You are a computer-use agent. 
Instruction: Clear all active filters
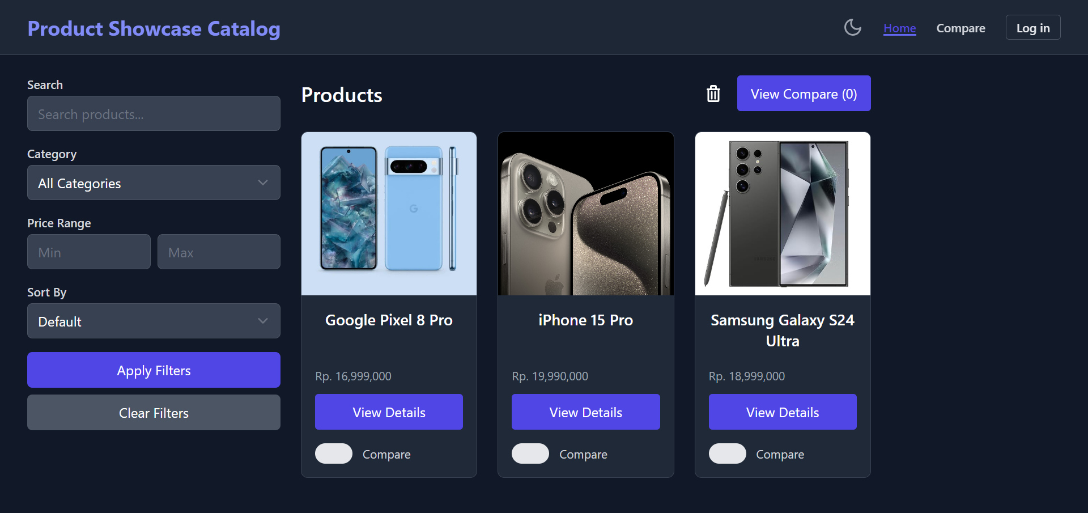click(x=154, y=413)
